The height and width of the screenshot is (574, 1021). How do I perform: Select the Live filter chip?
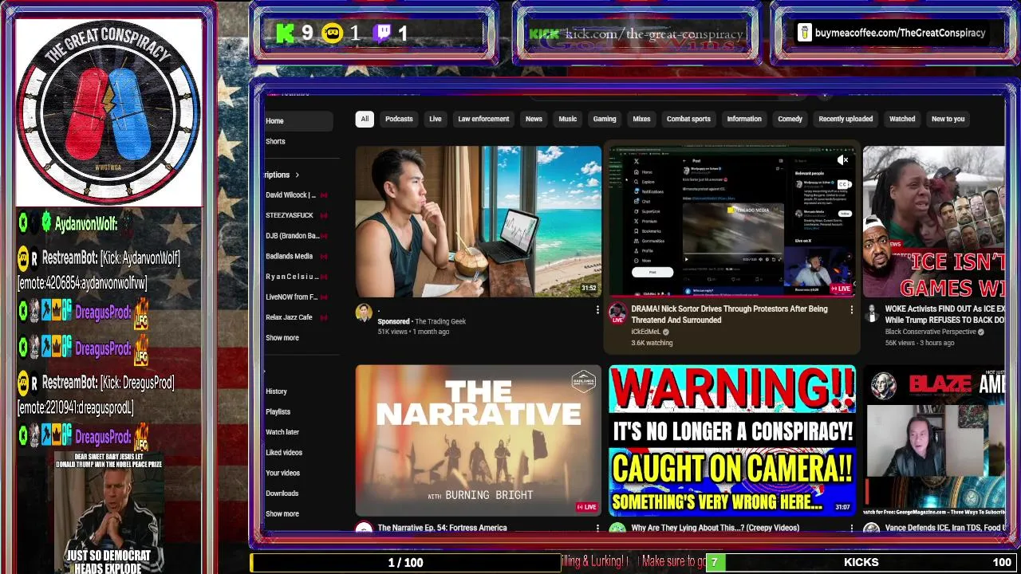click(436, 119)
